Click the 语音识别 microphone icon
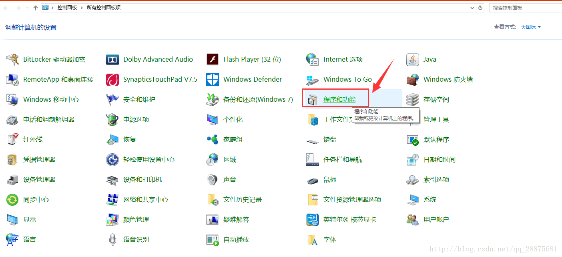Image resolution: width=562 pixels, height=257 pixels. coord(112,239)
